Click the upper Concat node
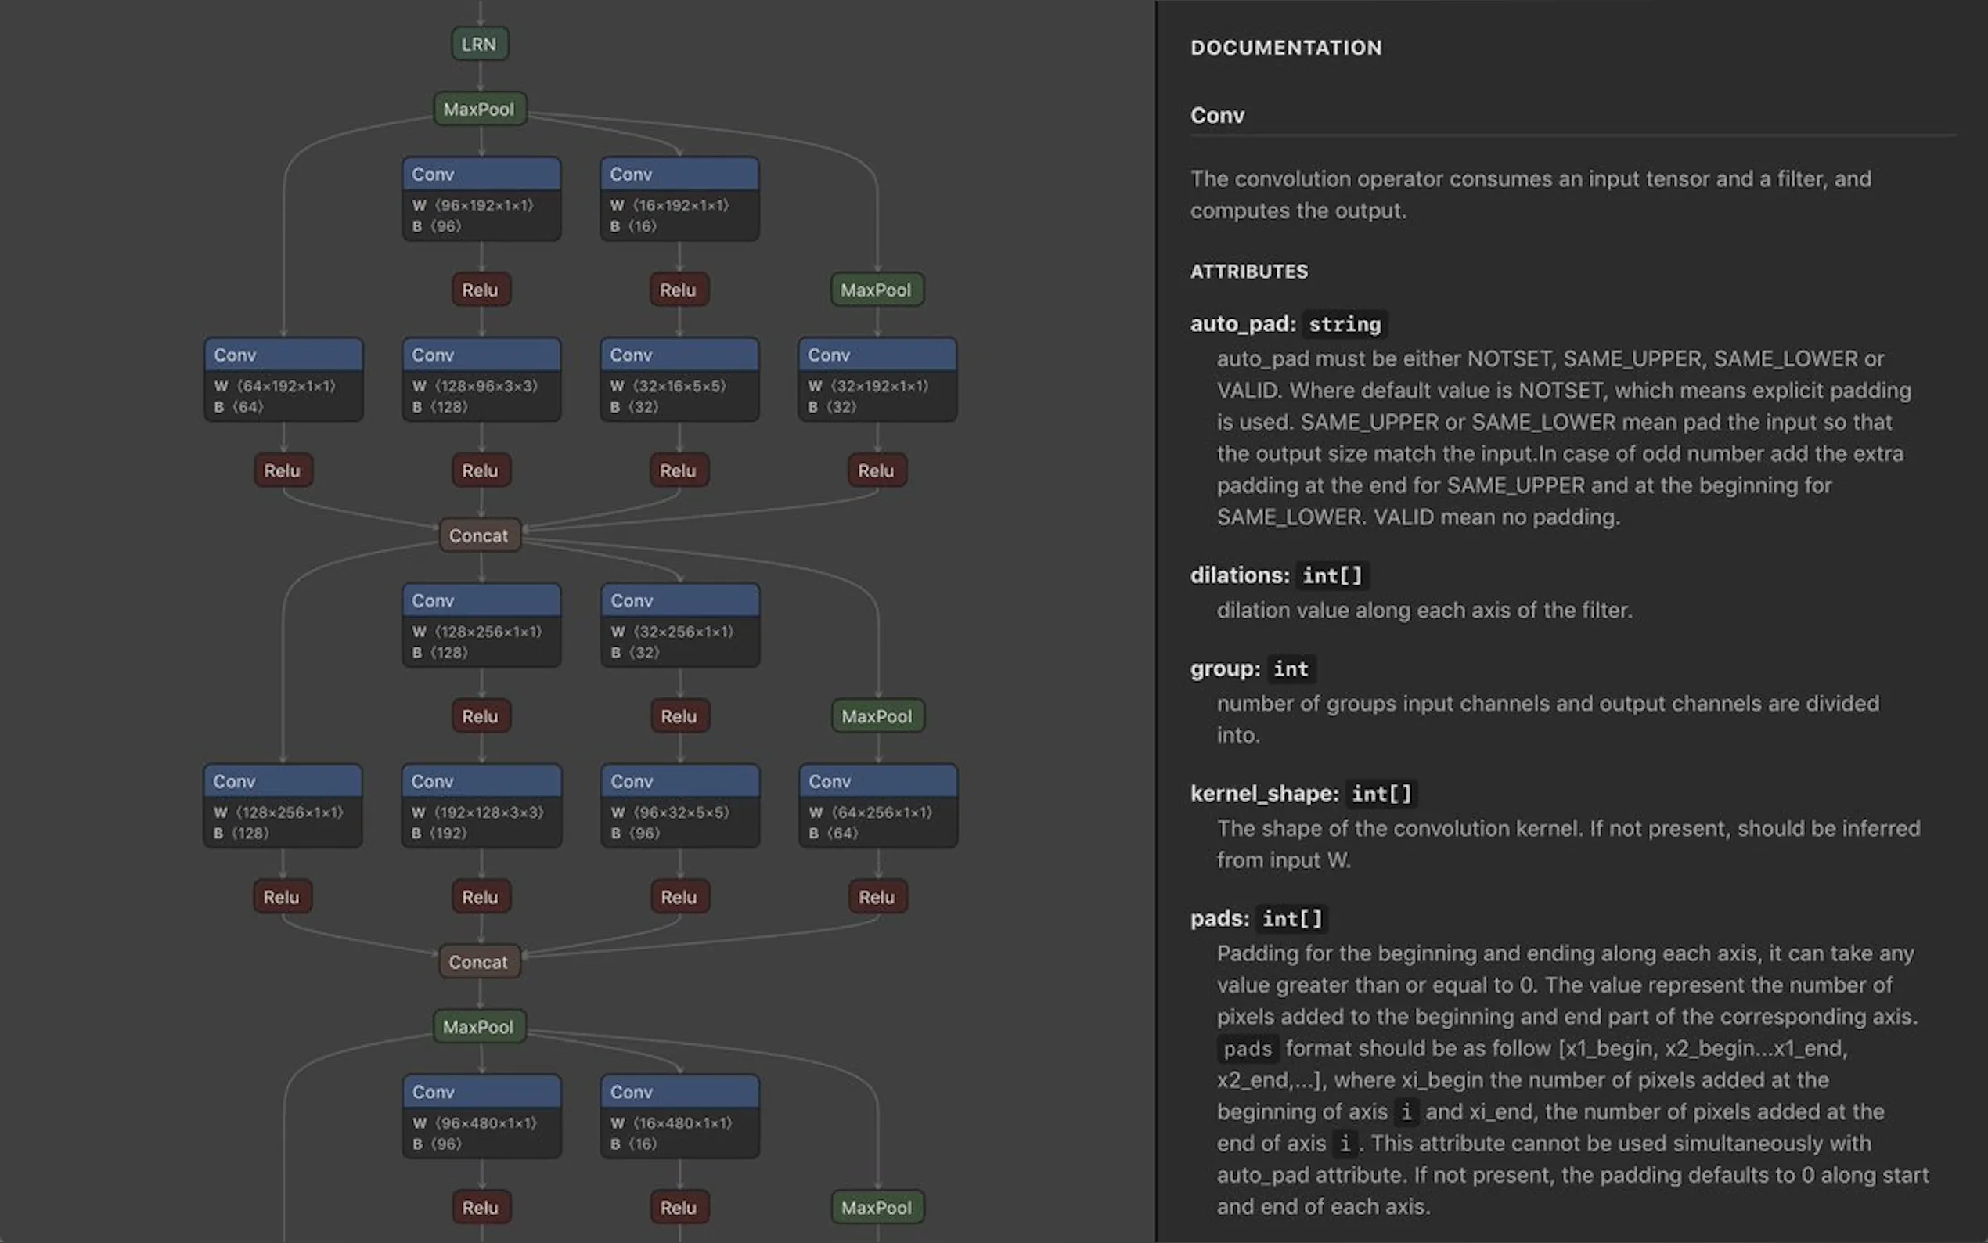The image size is (1988, 1243). (479, 536)
